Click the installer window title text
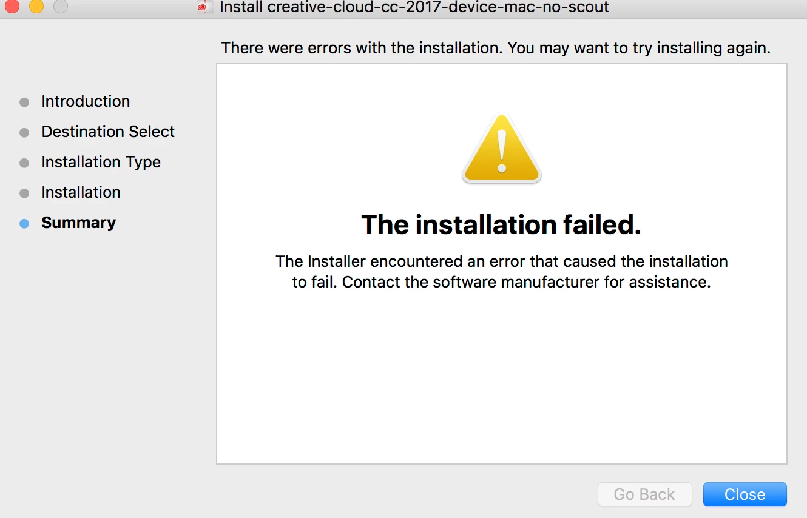The height and width of the screenshot is (518, 807). coord(414,7)
